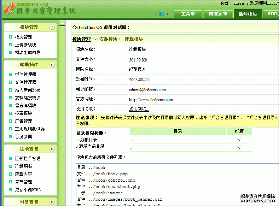Click the left arrow beside the tabs
The image size is (279, 206).
pos(156,14)
